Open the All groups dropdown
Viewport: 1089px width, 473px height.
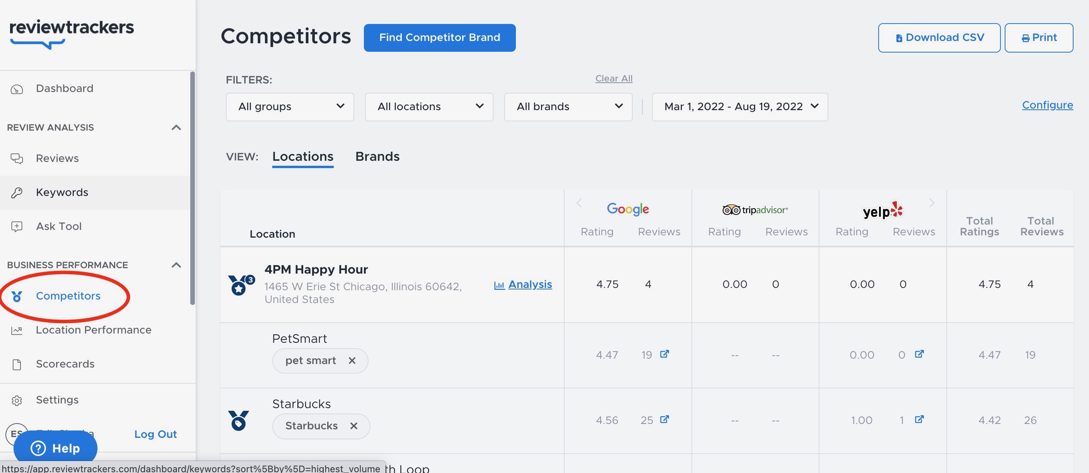(x=290, y=107)
